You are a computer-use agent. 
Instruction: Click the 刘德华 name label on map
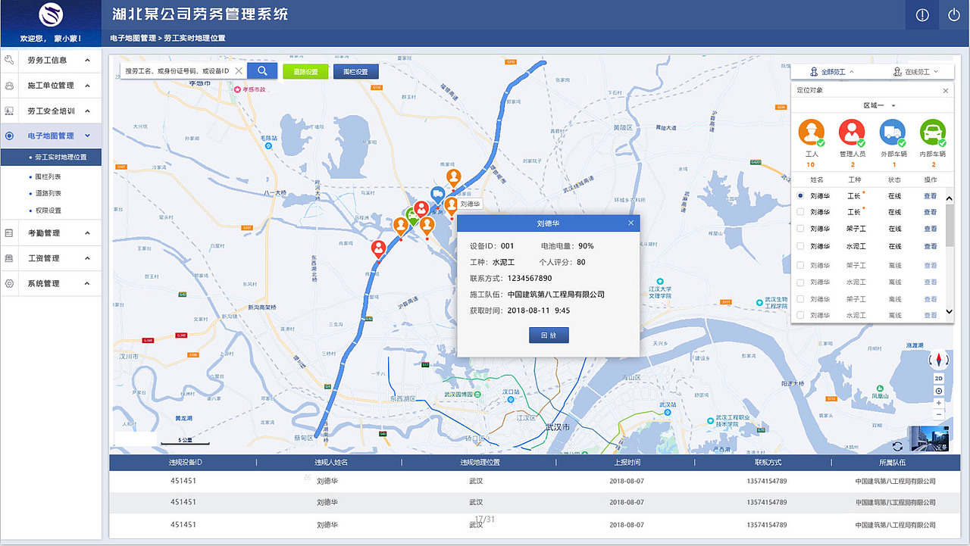[x=471, y=204]
